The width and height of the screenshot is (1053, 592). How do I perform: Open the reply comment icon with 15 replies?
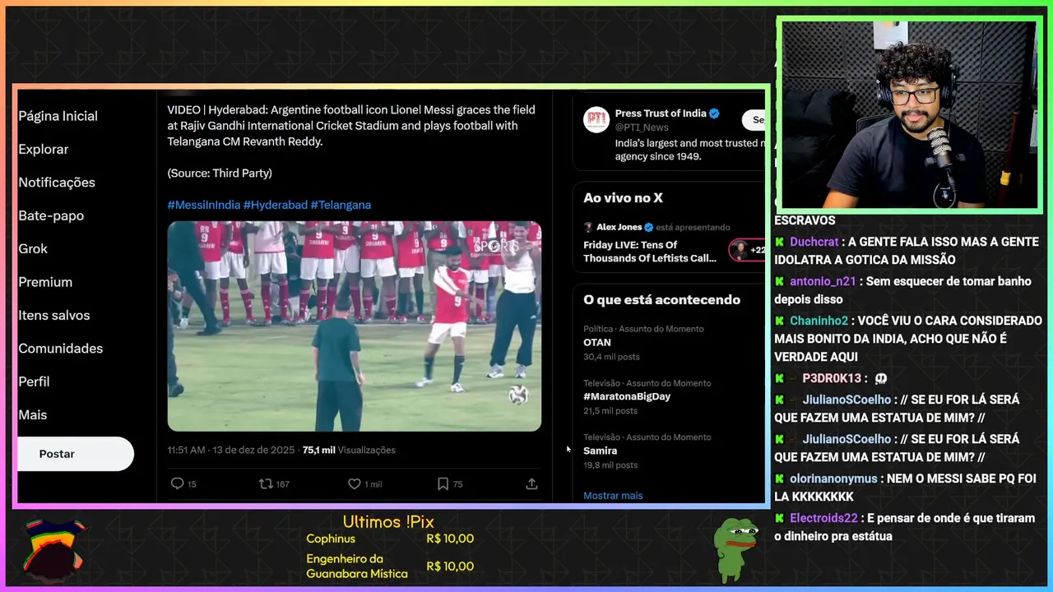click(177, 483)
